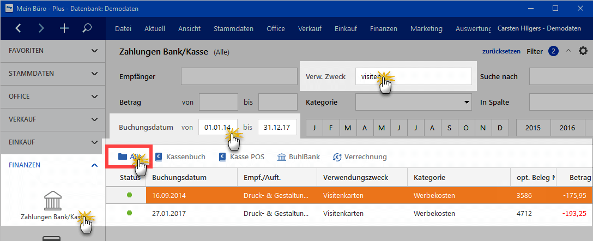
Task: Click the back navigation arrow
Action: tap(19, 28)
